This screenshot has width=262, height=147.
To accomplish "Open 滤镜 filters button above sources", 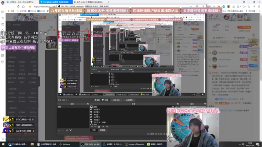I will [105, 100].
